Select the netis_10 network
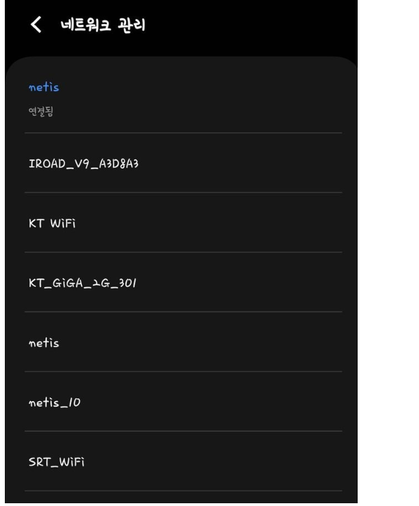This screenshot has height=506, width=419. [55, 402]
